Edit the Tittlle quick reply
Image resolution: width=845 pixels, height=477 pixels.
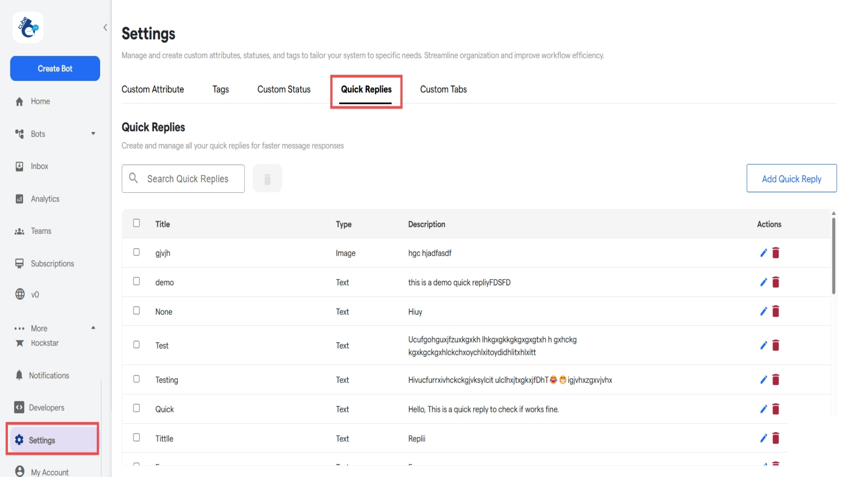(x=763, y=438)
